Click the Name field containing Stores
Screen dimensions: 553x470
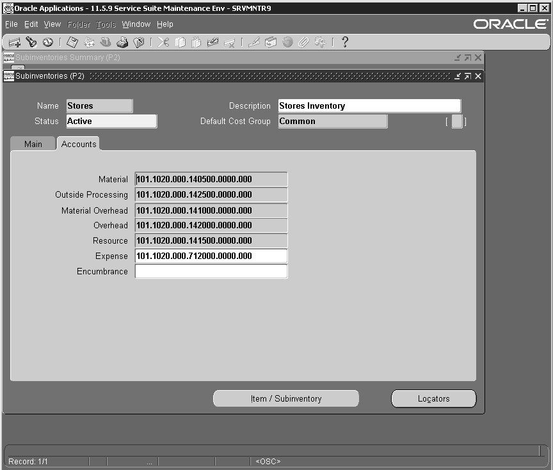tap(99, 106)
